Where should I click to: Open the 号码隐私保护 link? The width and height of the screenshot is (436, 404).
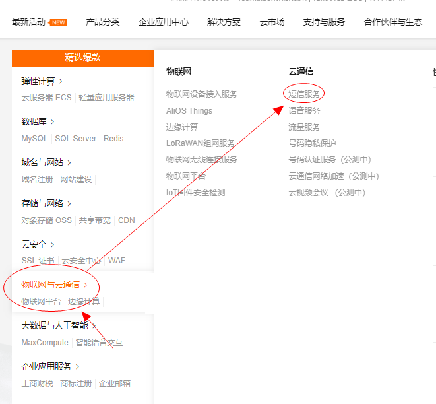[x=312, y=143]
